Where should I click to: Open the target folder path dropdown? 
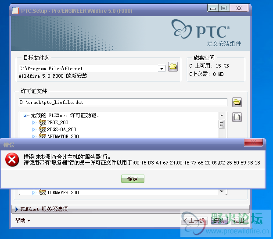pos(162,68)
